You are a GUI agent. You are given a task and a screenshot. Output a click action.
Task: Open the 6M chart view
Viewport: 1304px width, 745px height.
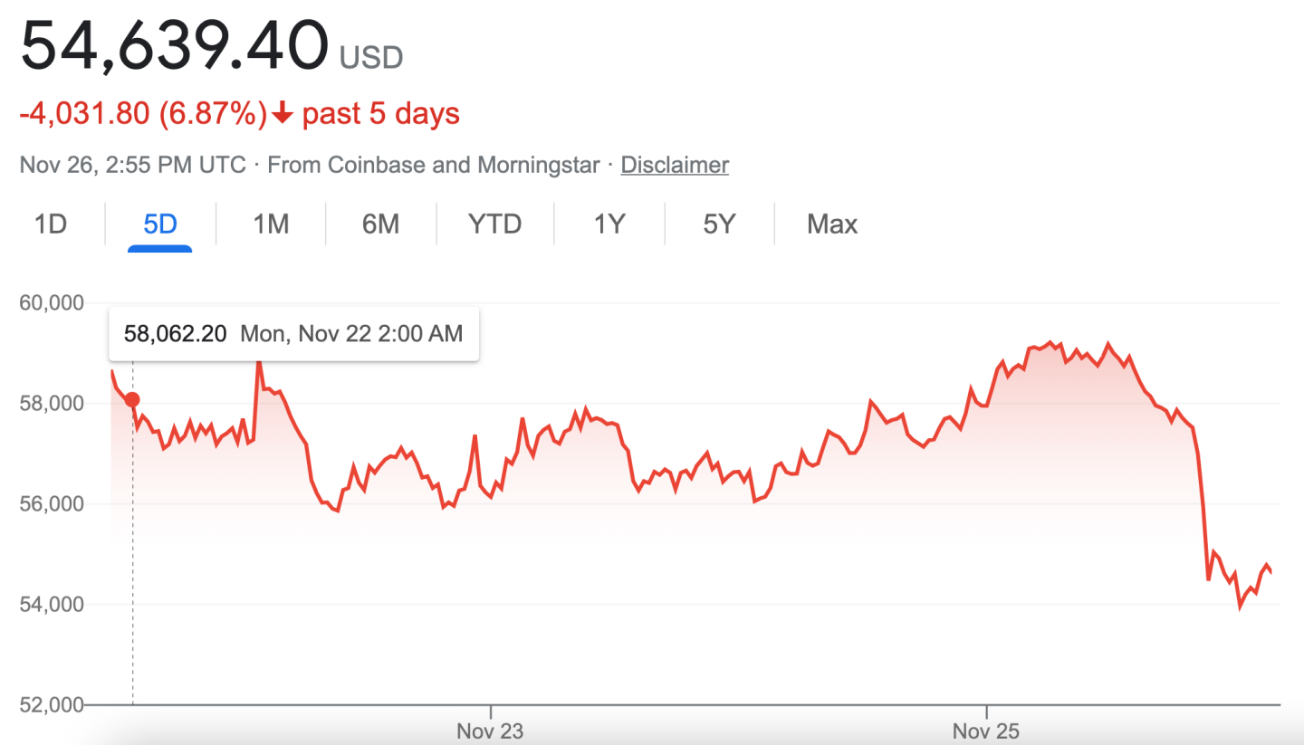click(x=380, y=224)
